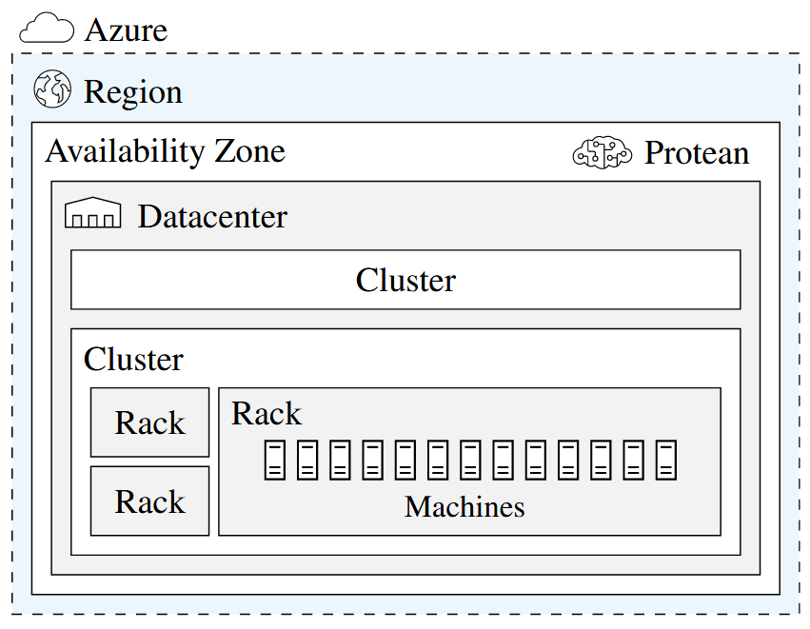The width and height of the screenshot is (810, 629).
Task: Click the Azure cloud icon
Action: point(47,29)
